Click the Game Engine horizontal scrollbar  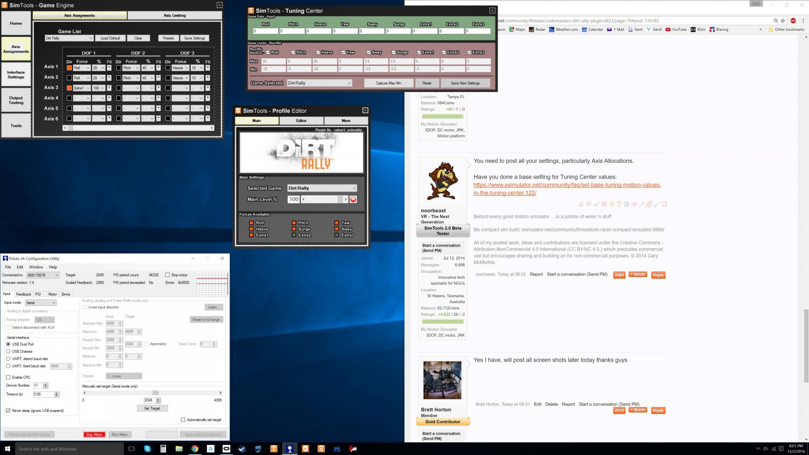(x=138, y=128)
